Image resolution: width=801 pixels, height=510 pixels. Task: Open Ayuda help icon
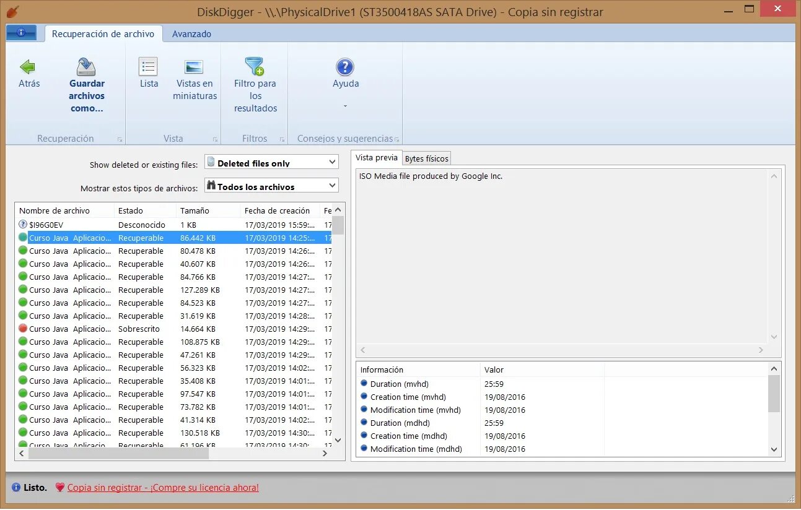tap(345, 67)
